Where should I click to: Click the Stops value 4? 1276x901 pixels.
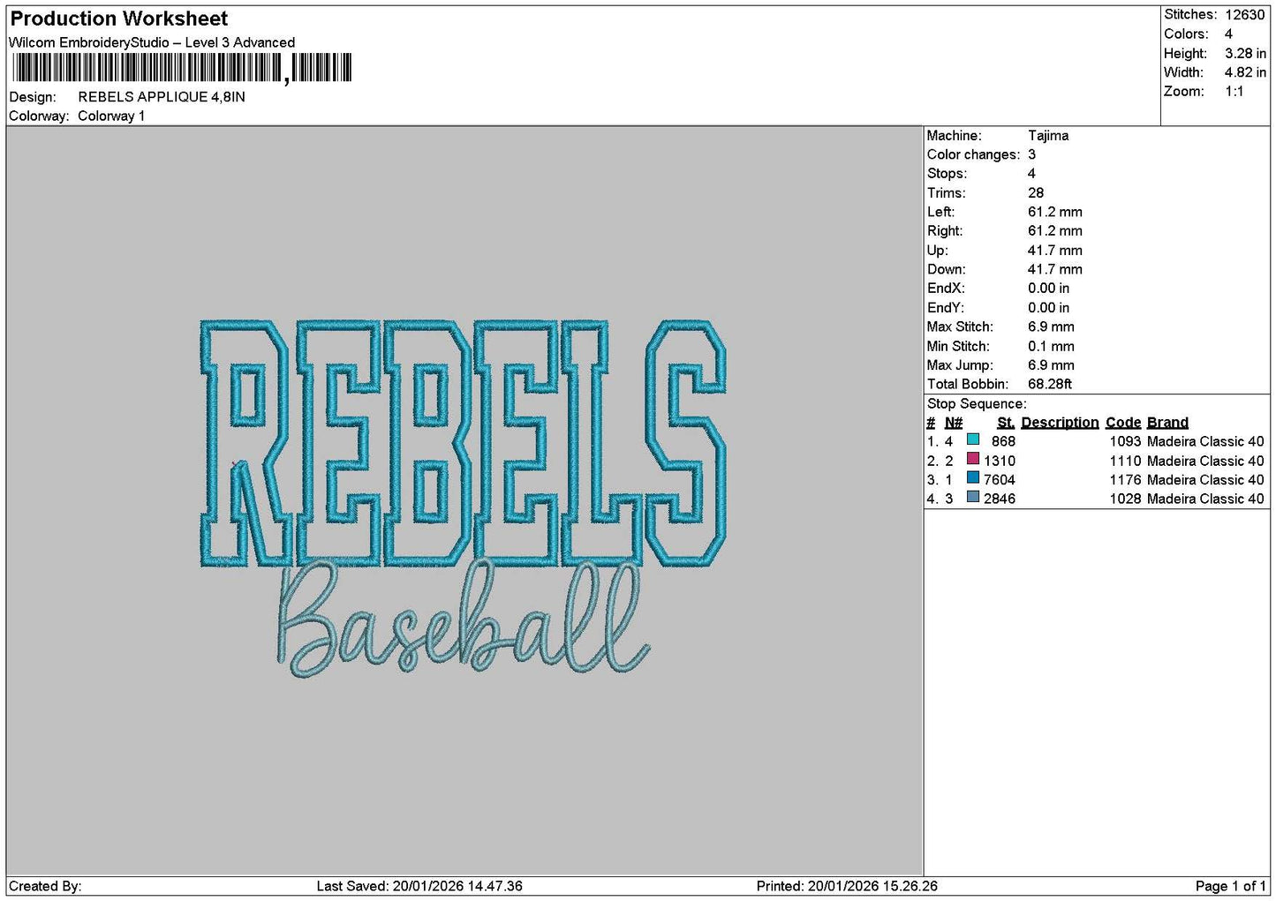pos(1032,174)
